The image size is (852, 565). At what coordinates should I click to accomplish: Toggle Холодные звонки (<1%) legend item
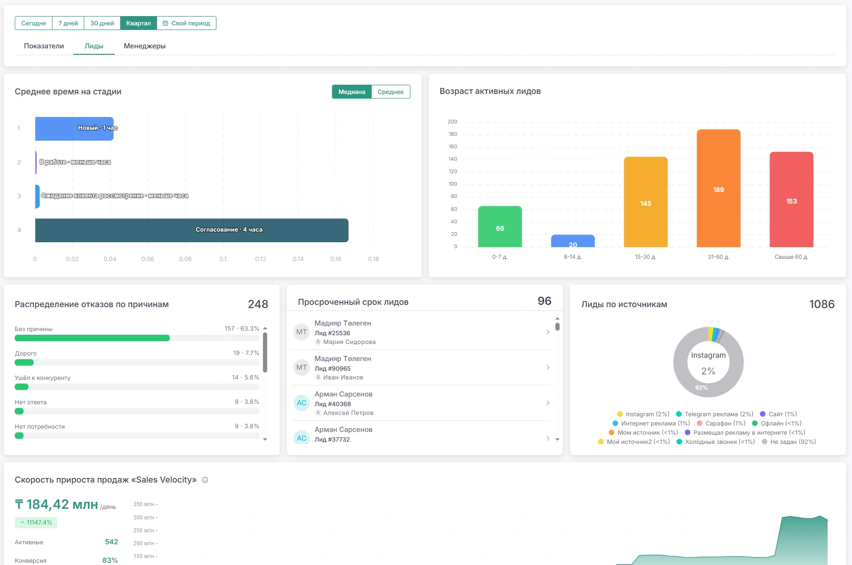click(x=716, y=442)
